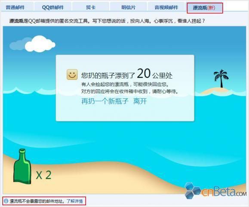Click the white cloud in sky
Viewport: 249px width, 207px height.
tap(40, 44)
